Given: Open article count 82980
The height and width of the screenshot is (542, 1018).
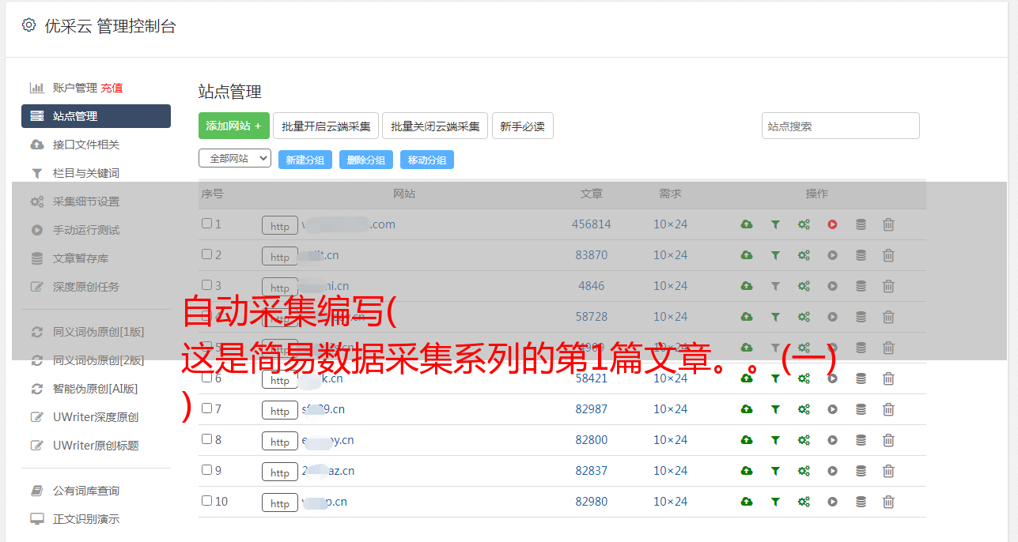Looking at the screenshot, I should pyautogui.click(x=592, y=502).
